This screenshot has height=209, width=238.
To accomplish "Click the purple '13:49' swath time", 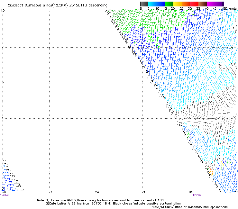I will point(4,195).
